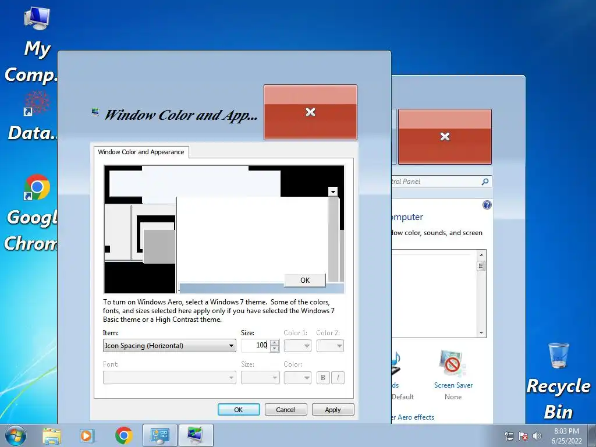Screen dimensions: 596x447
Task: Select the Window Color and Appearance tab
Action: coord(141,152)
